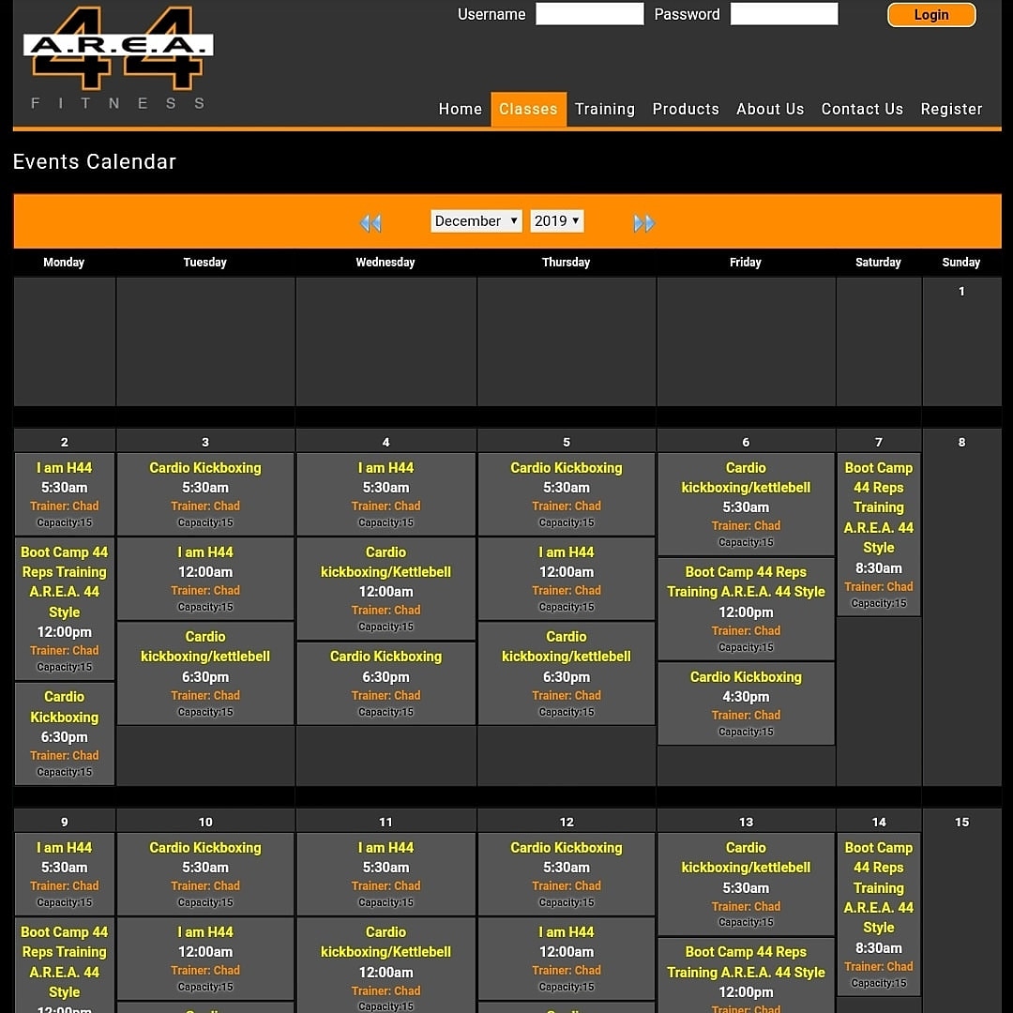The height and width of the screenshot is (1013, 1013).
Task: Open Cardio kickboxing/kettlebell 6:30pm on Dec 5
Action: click(x=567, y=673)
